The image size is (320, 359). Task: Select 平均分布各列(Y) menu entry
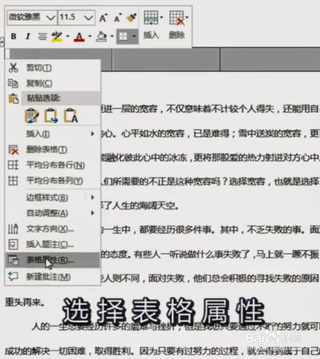click(x=52, y=181)
